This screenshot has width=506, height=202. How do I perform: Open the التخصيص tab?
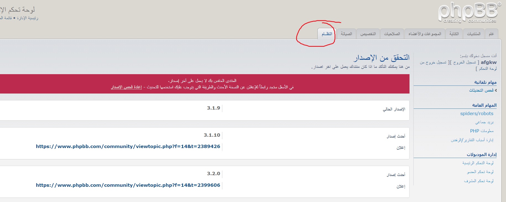coord(368,34)
